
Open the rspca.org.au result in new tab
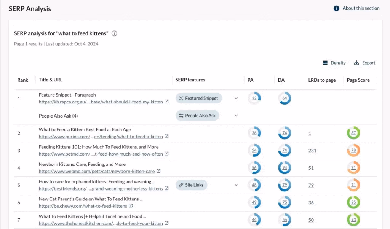[166, 102]
